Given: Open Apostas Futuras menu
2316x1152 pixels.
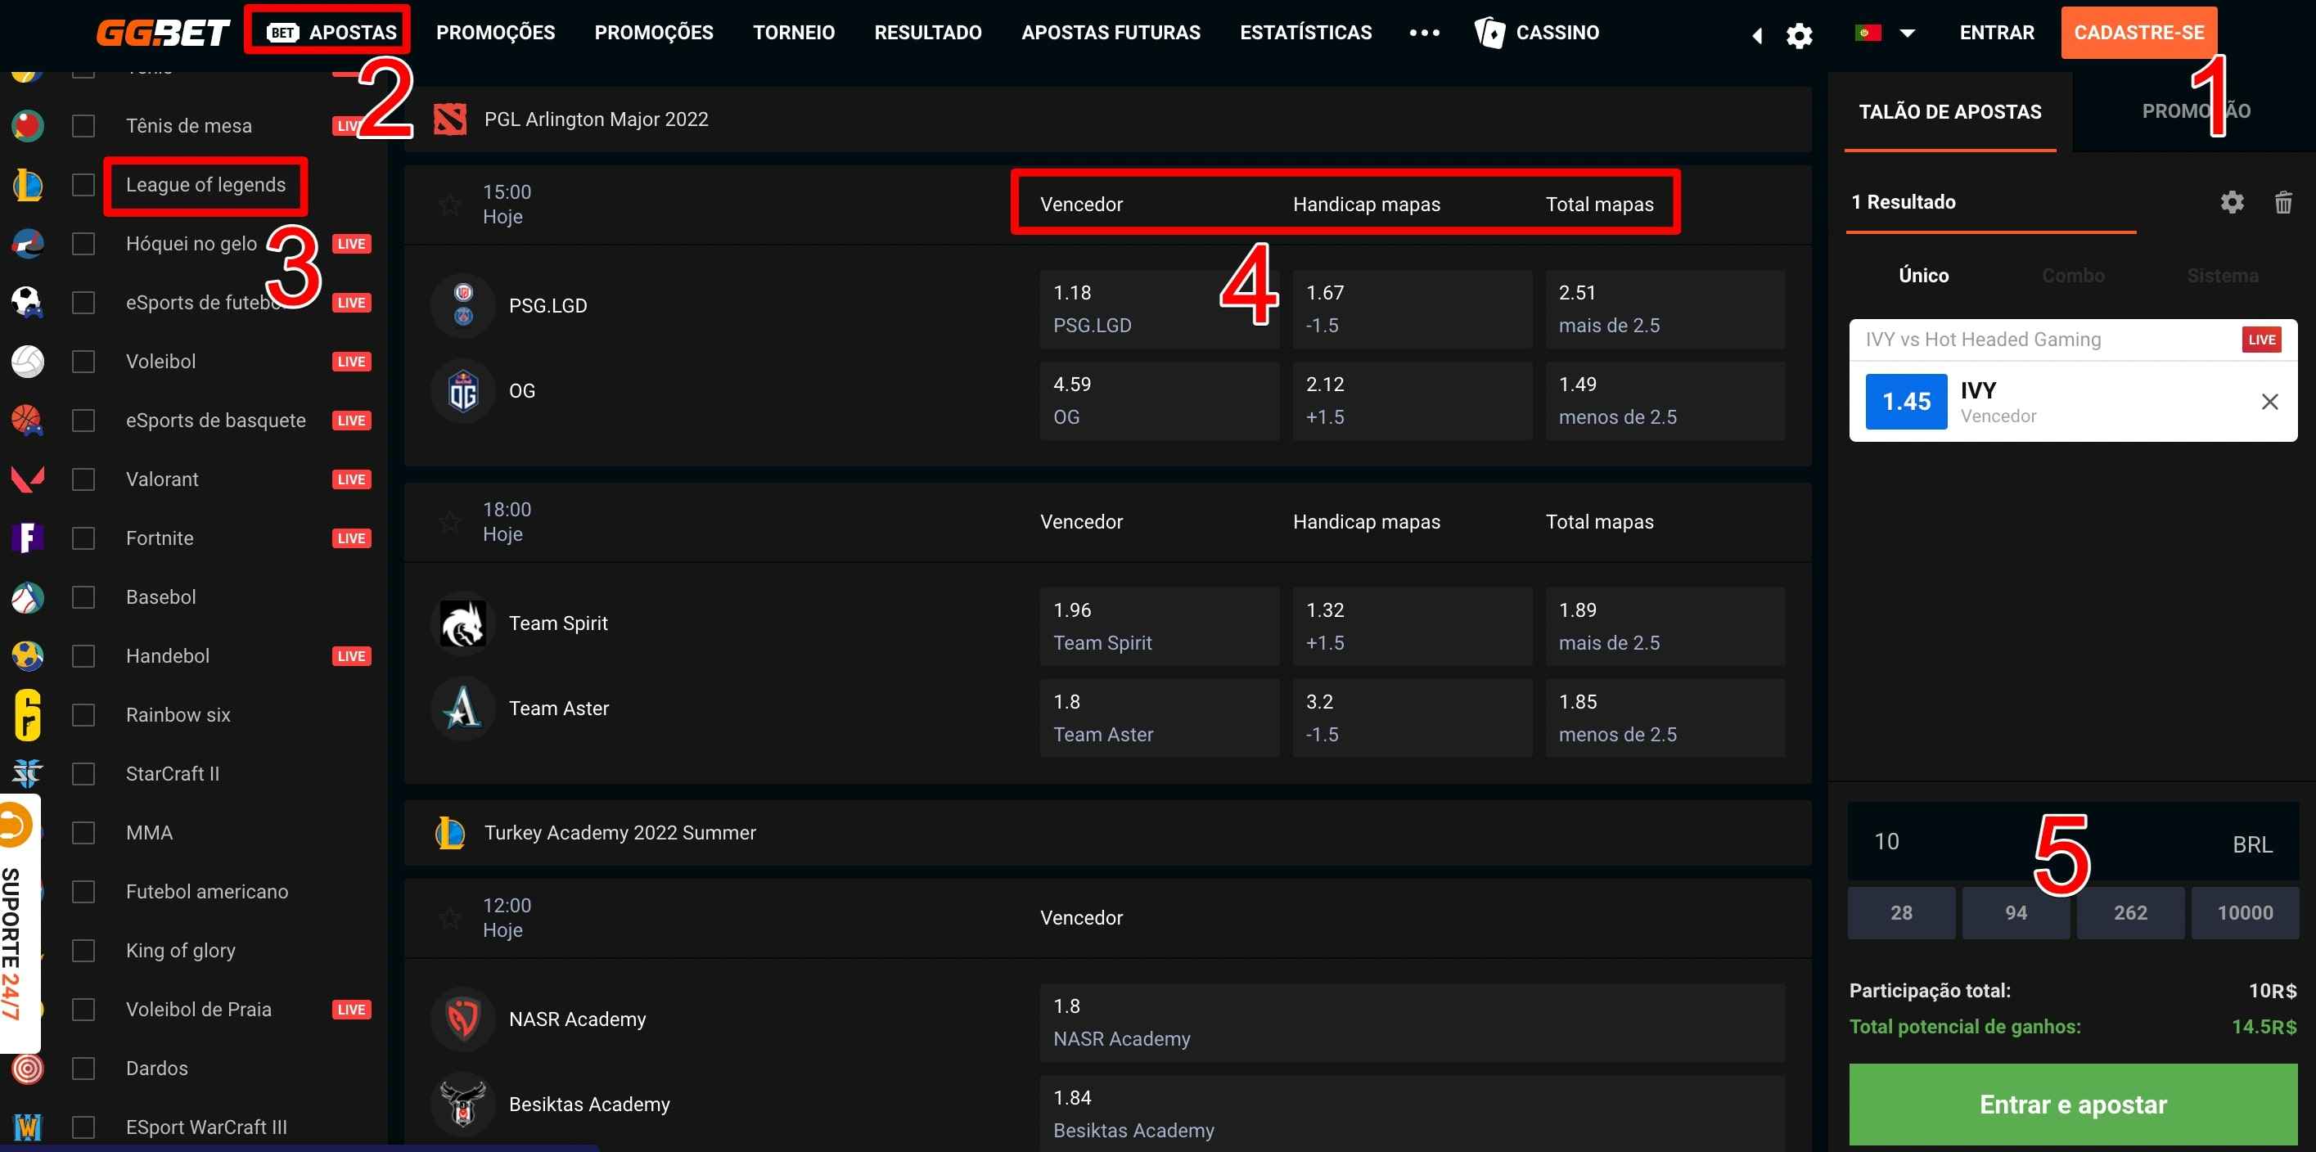Looking at the screenshot, I should coord(1111,33).
